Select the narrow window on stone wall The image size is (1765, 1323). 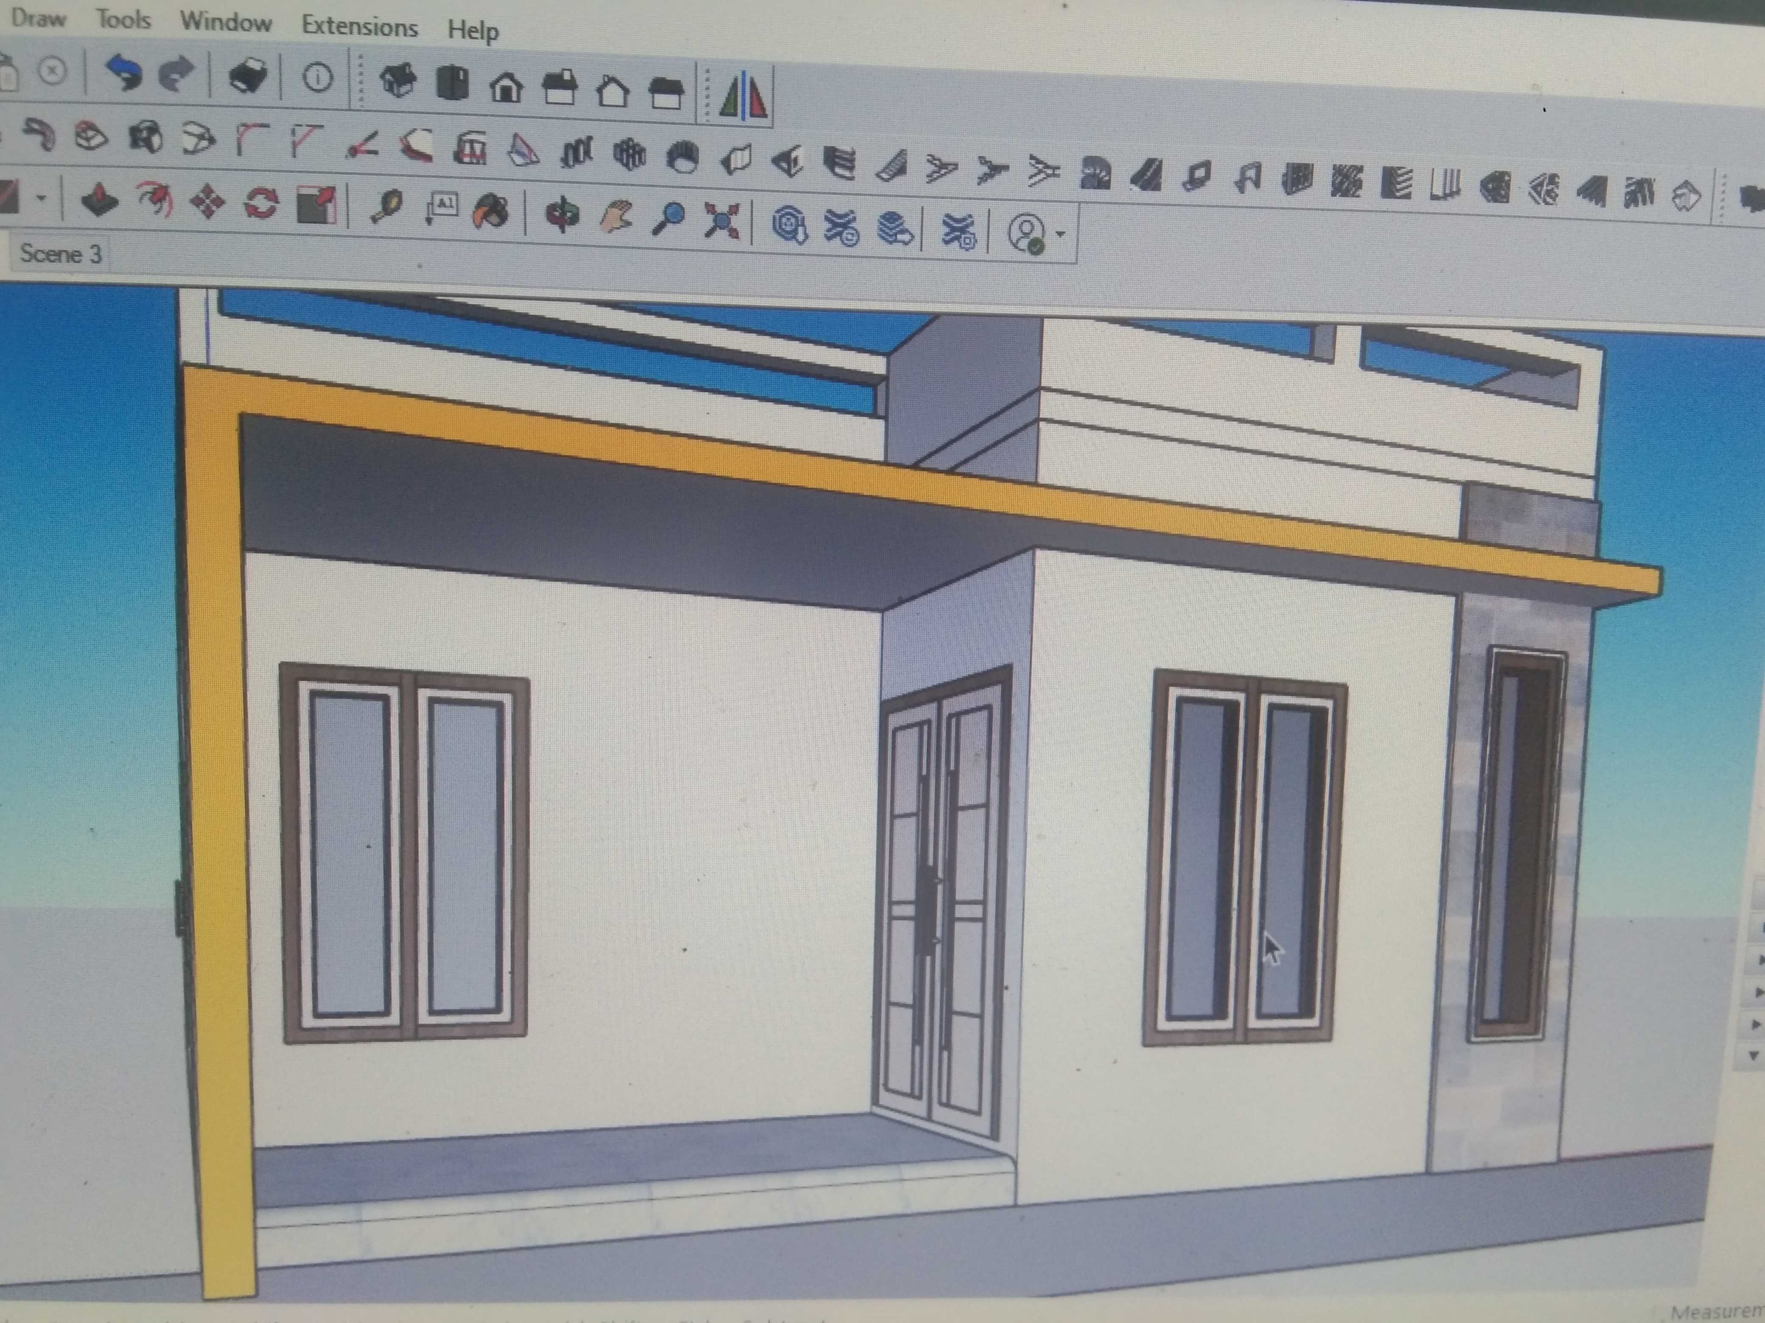(x=1518, y=844)
